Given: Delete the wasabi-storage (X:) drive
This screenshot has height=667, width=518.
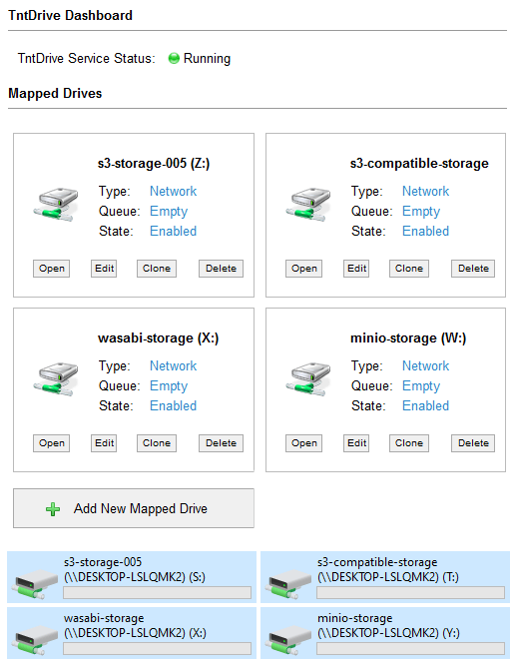Looking at the screenshot, I should click(x=221, y=443).
